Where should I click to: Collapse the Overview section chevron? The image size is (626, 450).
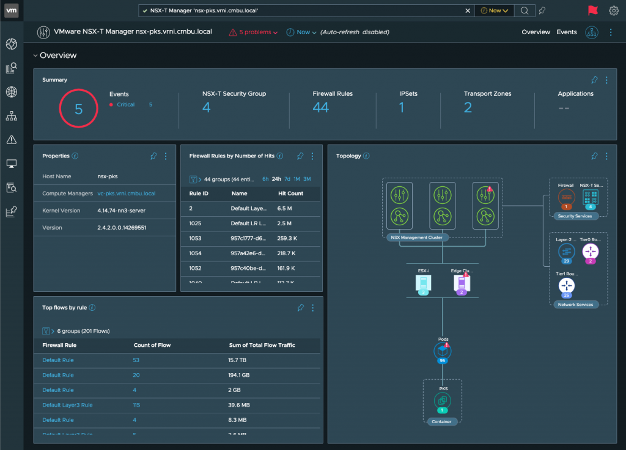[x=37, y=55]
